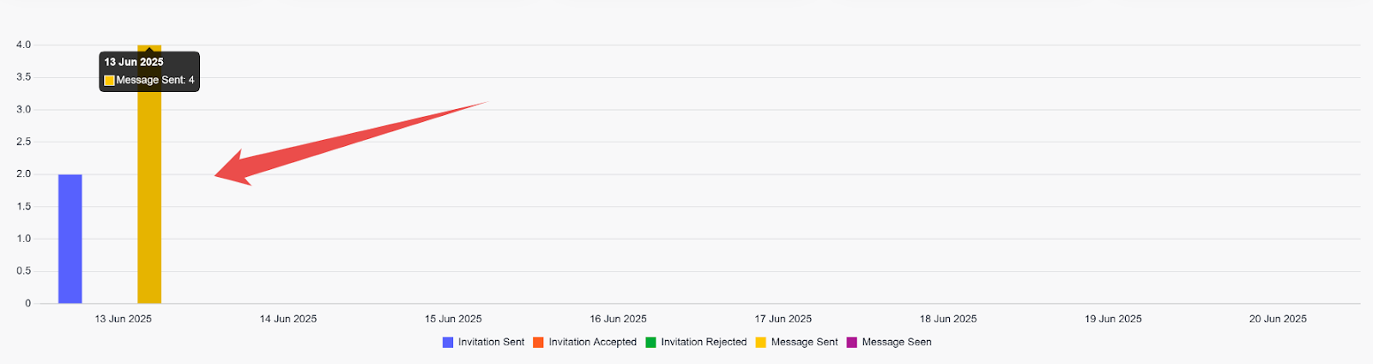Screen dimensions: 1373x364
Task: Hide the Invitation Accepted series via label
Action: (x=592, y=343)
